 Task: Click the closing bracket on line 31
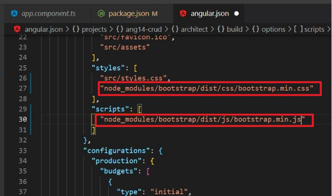tap(94, 130)
